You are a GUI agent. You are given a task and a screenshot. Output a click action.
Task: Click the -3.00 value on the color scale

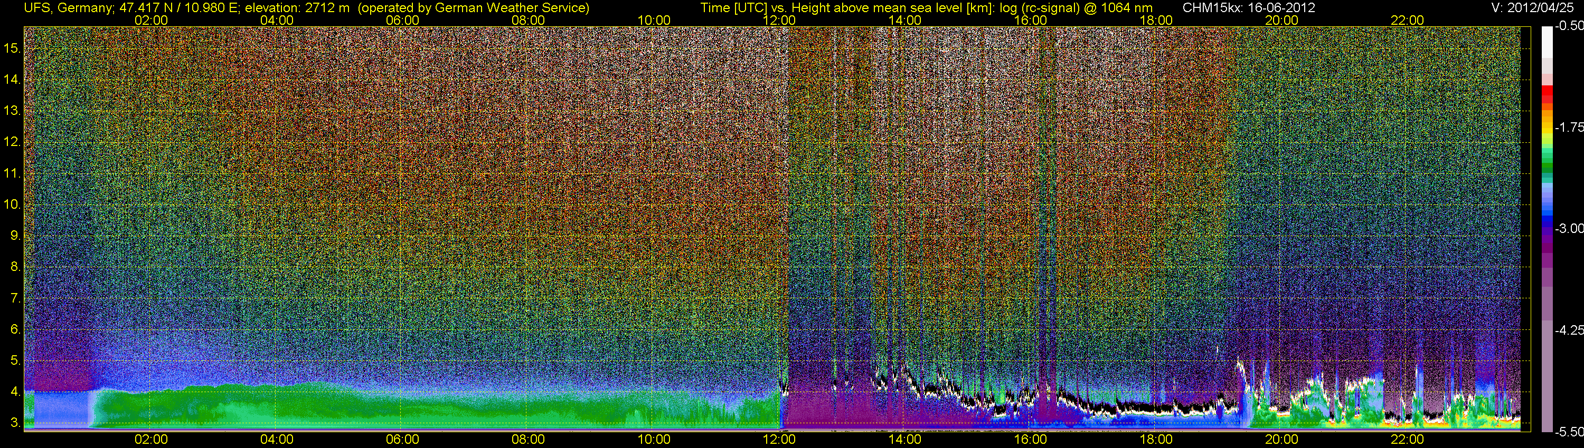pos(1569,228)
